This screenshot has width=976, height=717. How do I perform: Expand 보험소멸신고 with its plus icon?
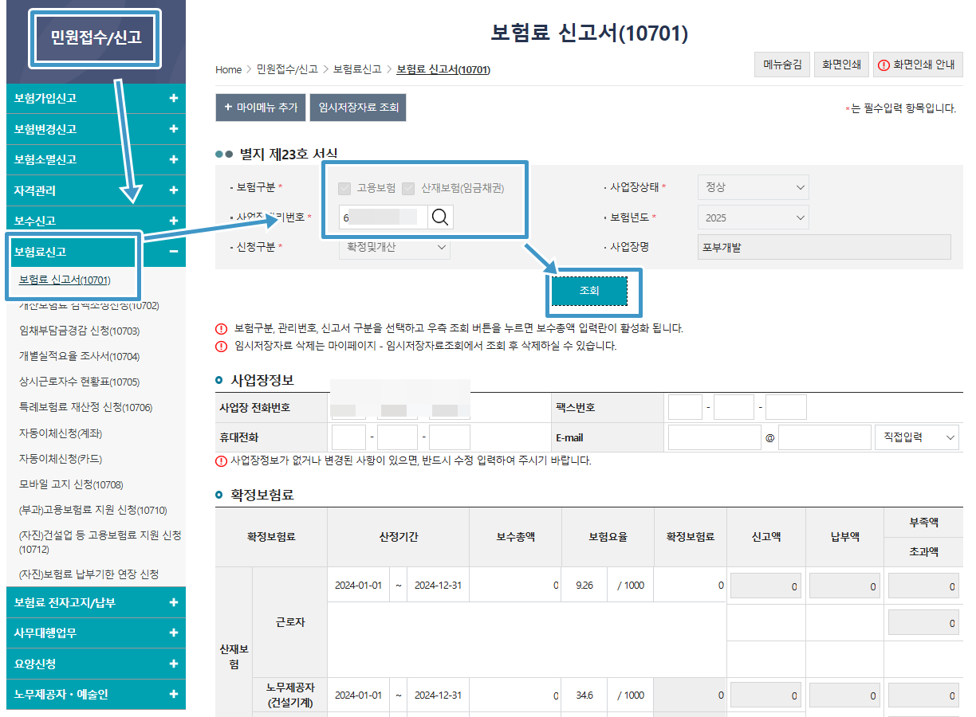point(174,159)
